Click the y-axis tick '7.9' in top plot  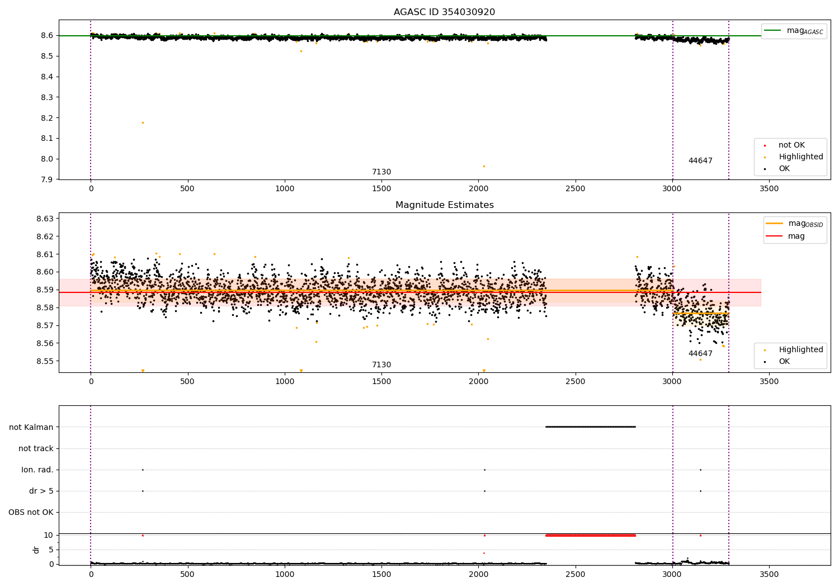pos(46,179)
